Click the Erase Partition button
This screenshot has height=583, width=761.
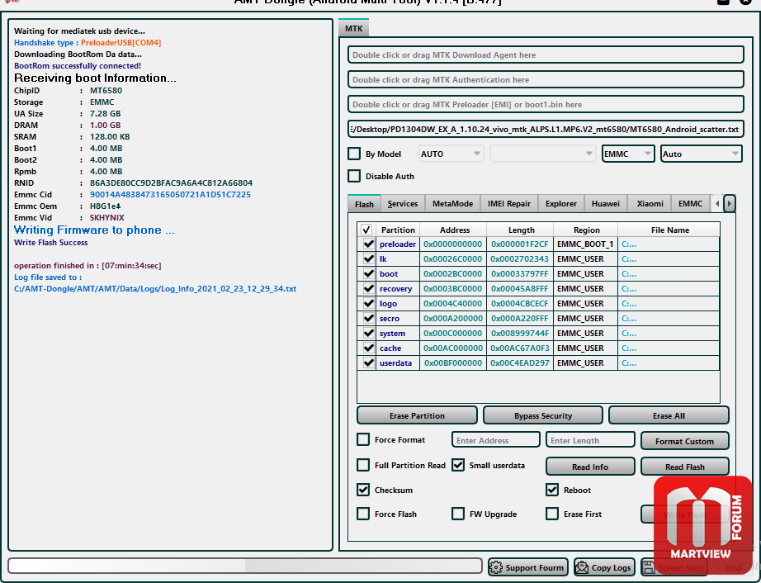click(417, 415)
